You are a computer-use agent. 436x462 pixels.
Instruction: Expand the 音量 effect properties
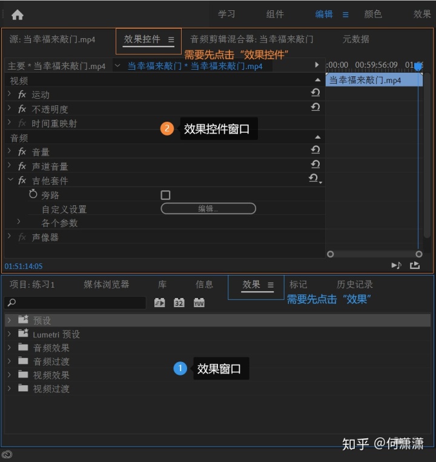click(10, 151)
